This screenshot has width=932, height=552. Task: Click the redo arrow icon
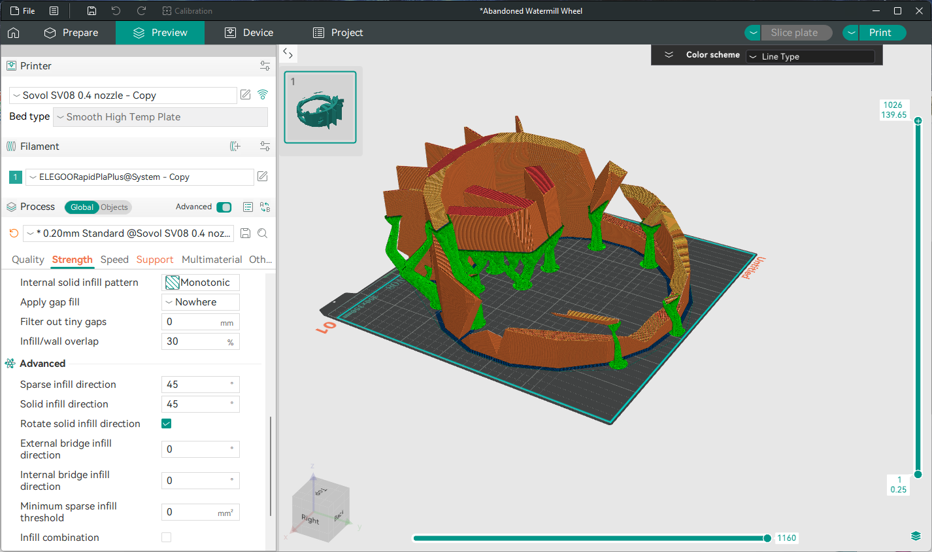tap(141, 11)
